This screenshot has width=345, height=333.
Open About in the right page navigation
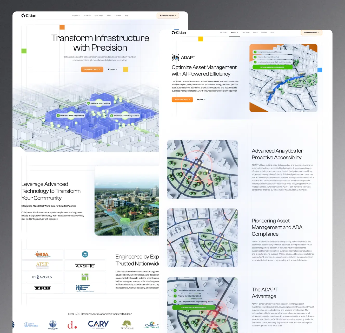[255, 33]
